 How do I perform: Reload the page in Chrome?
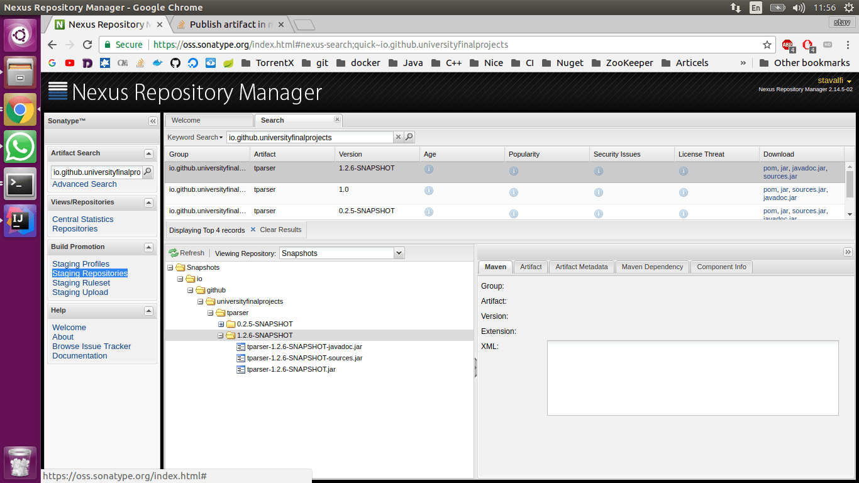[87, 45]
